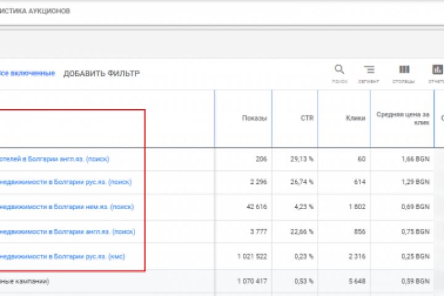This screenshot has height=296, width=444.
Task: Click ДОБАВИТЬ ФИЛЬТР button
Action: (102, 73)
